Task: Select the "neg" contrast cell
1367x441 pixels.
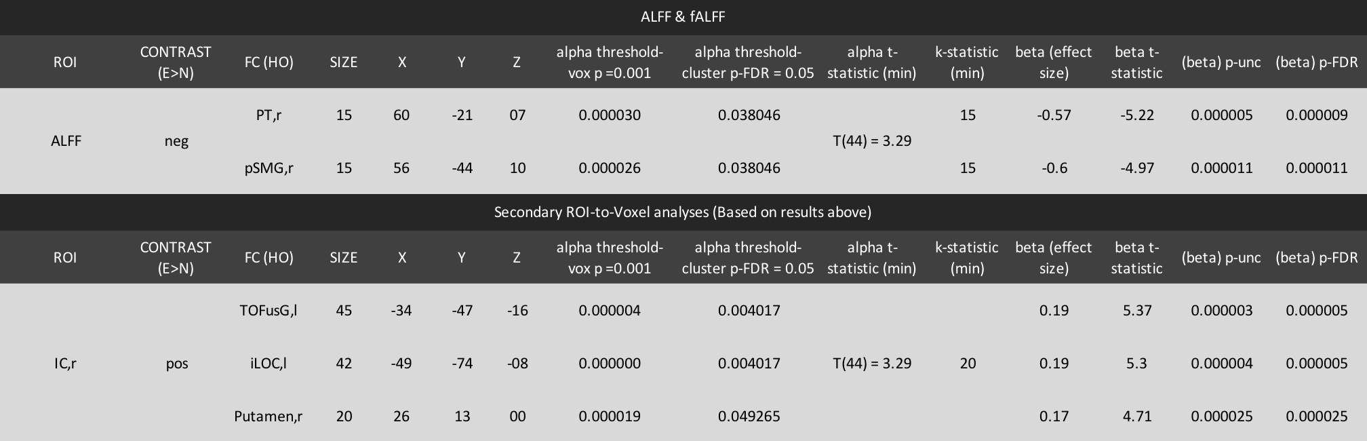Action: (176, 141)
